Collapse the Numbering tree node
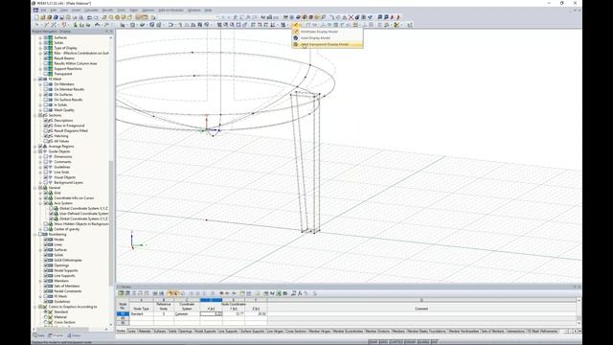613x345 pixels. 35,234
